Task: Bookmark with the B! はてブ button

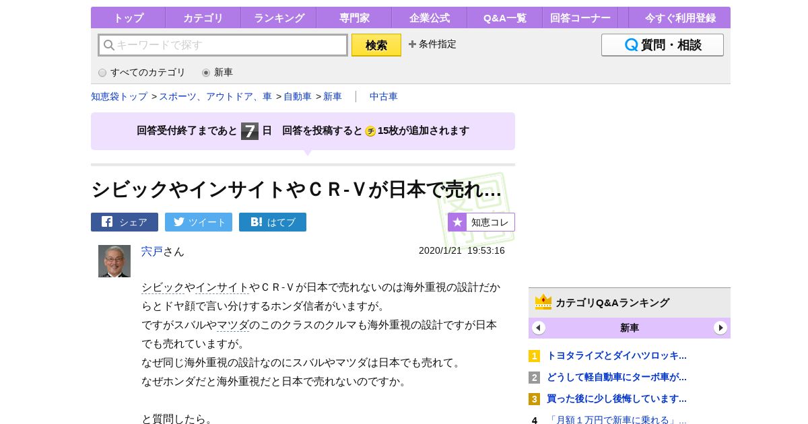Action: point(273,222)
